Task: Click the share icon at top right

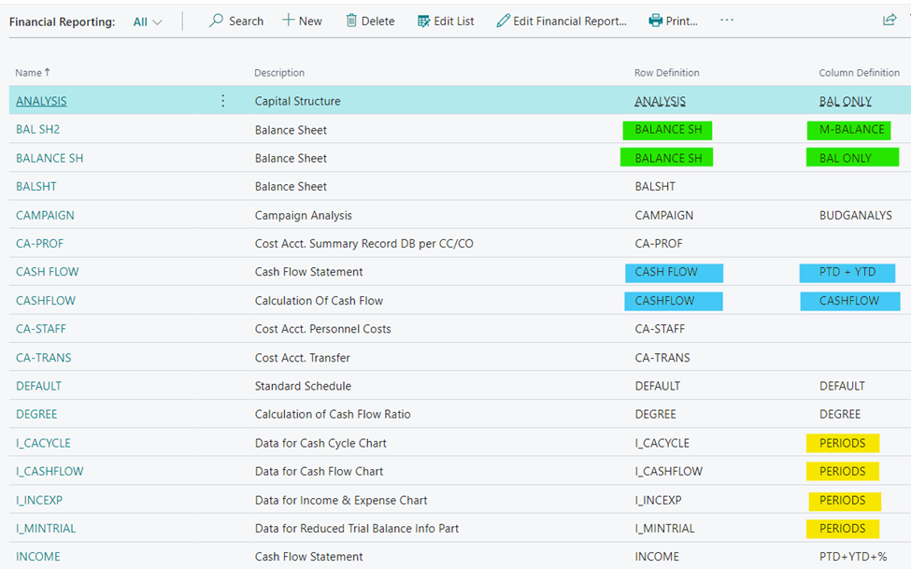Action: pos(890,20)
